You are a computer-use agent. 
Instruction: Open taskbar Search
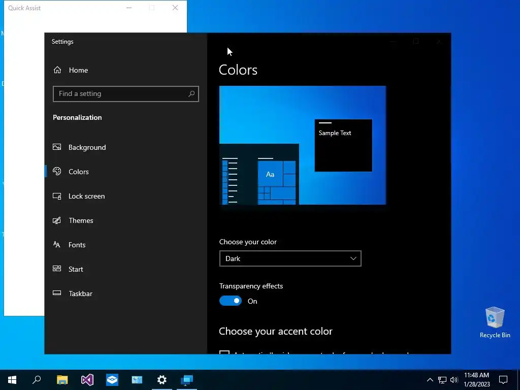pos(37,380)
